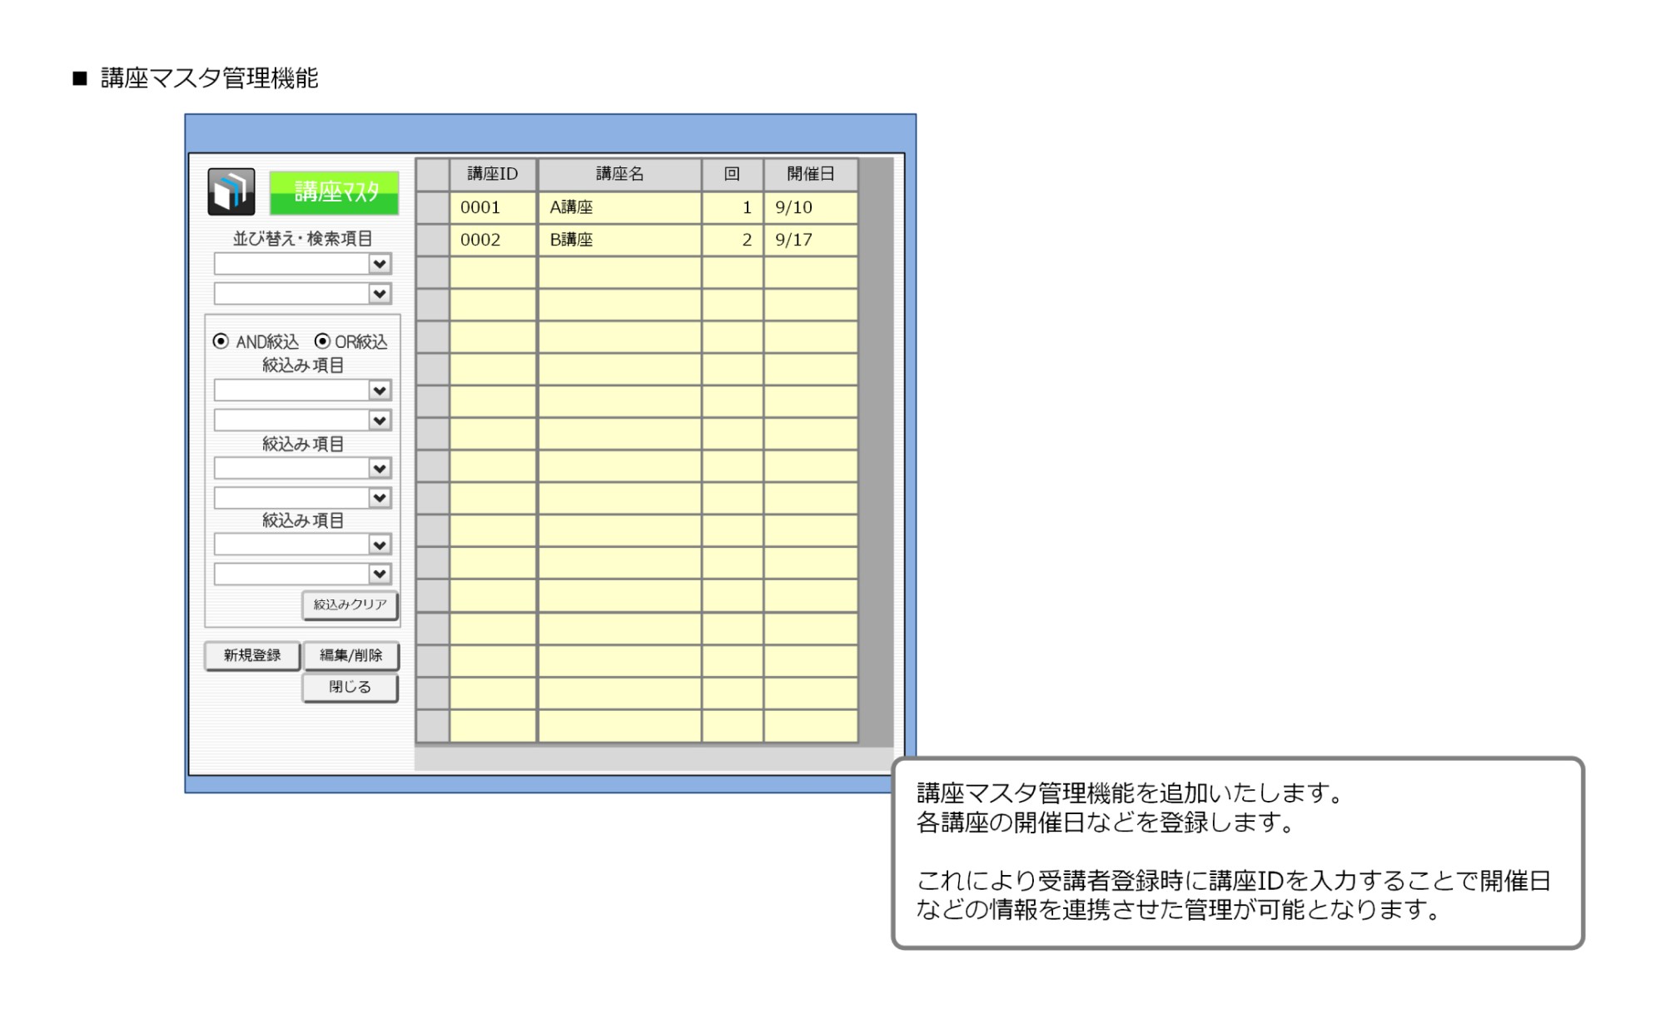Select cell with 講座ID 0001
Image resolution: width=1665 pixels, height=1034 pixels.
493,207
